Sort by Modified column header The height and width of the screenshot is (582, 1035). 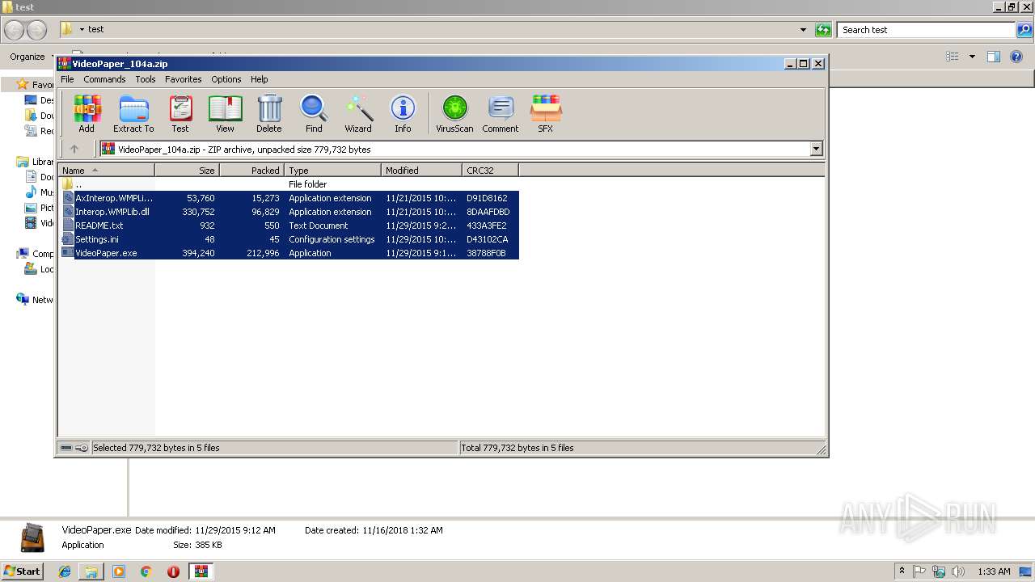[421, 171]
